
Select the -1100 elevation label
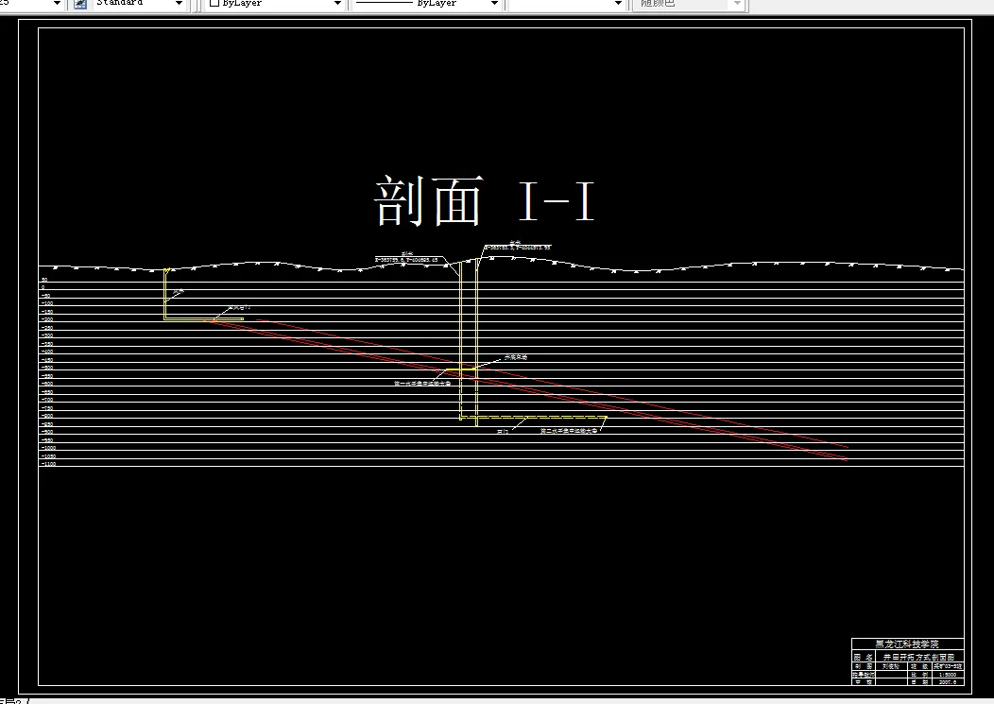48,464
